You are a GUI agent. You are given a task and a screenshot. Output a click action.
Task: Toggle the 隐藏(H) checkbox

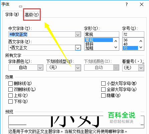pos(103,95)
